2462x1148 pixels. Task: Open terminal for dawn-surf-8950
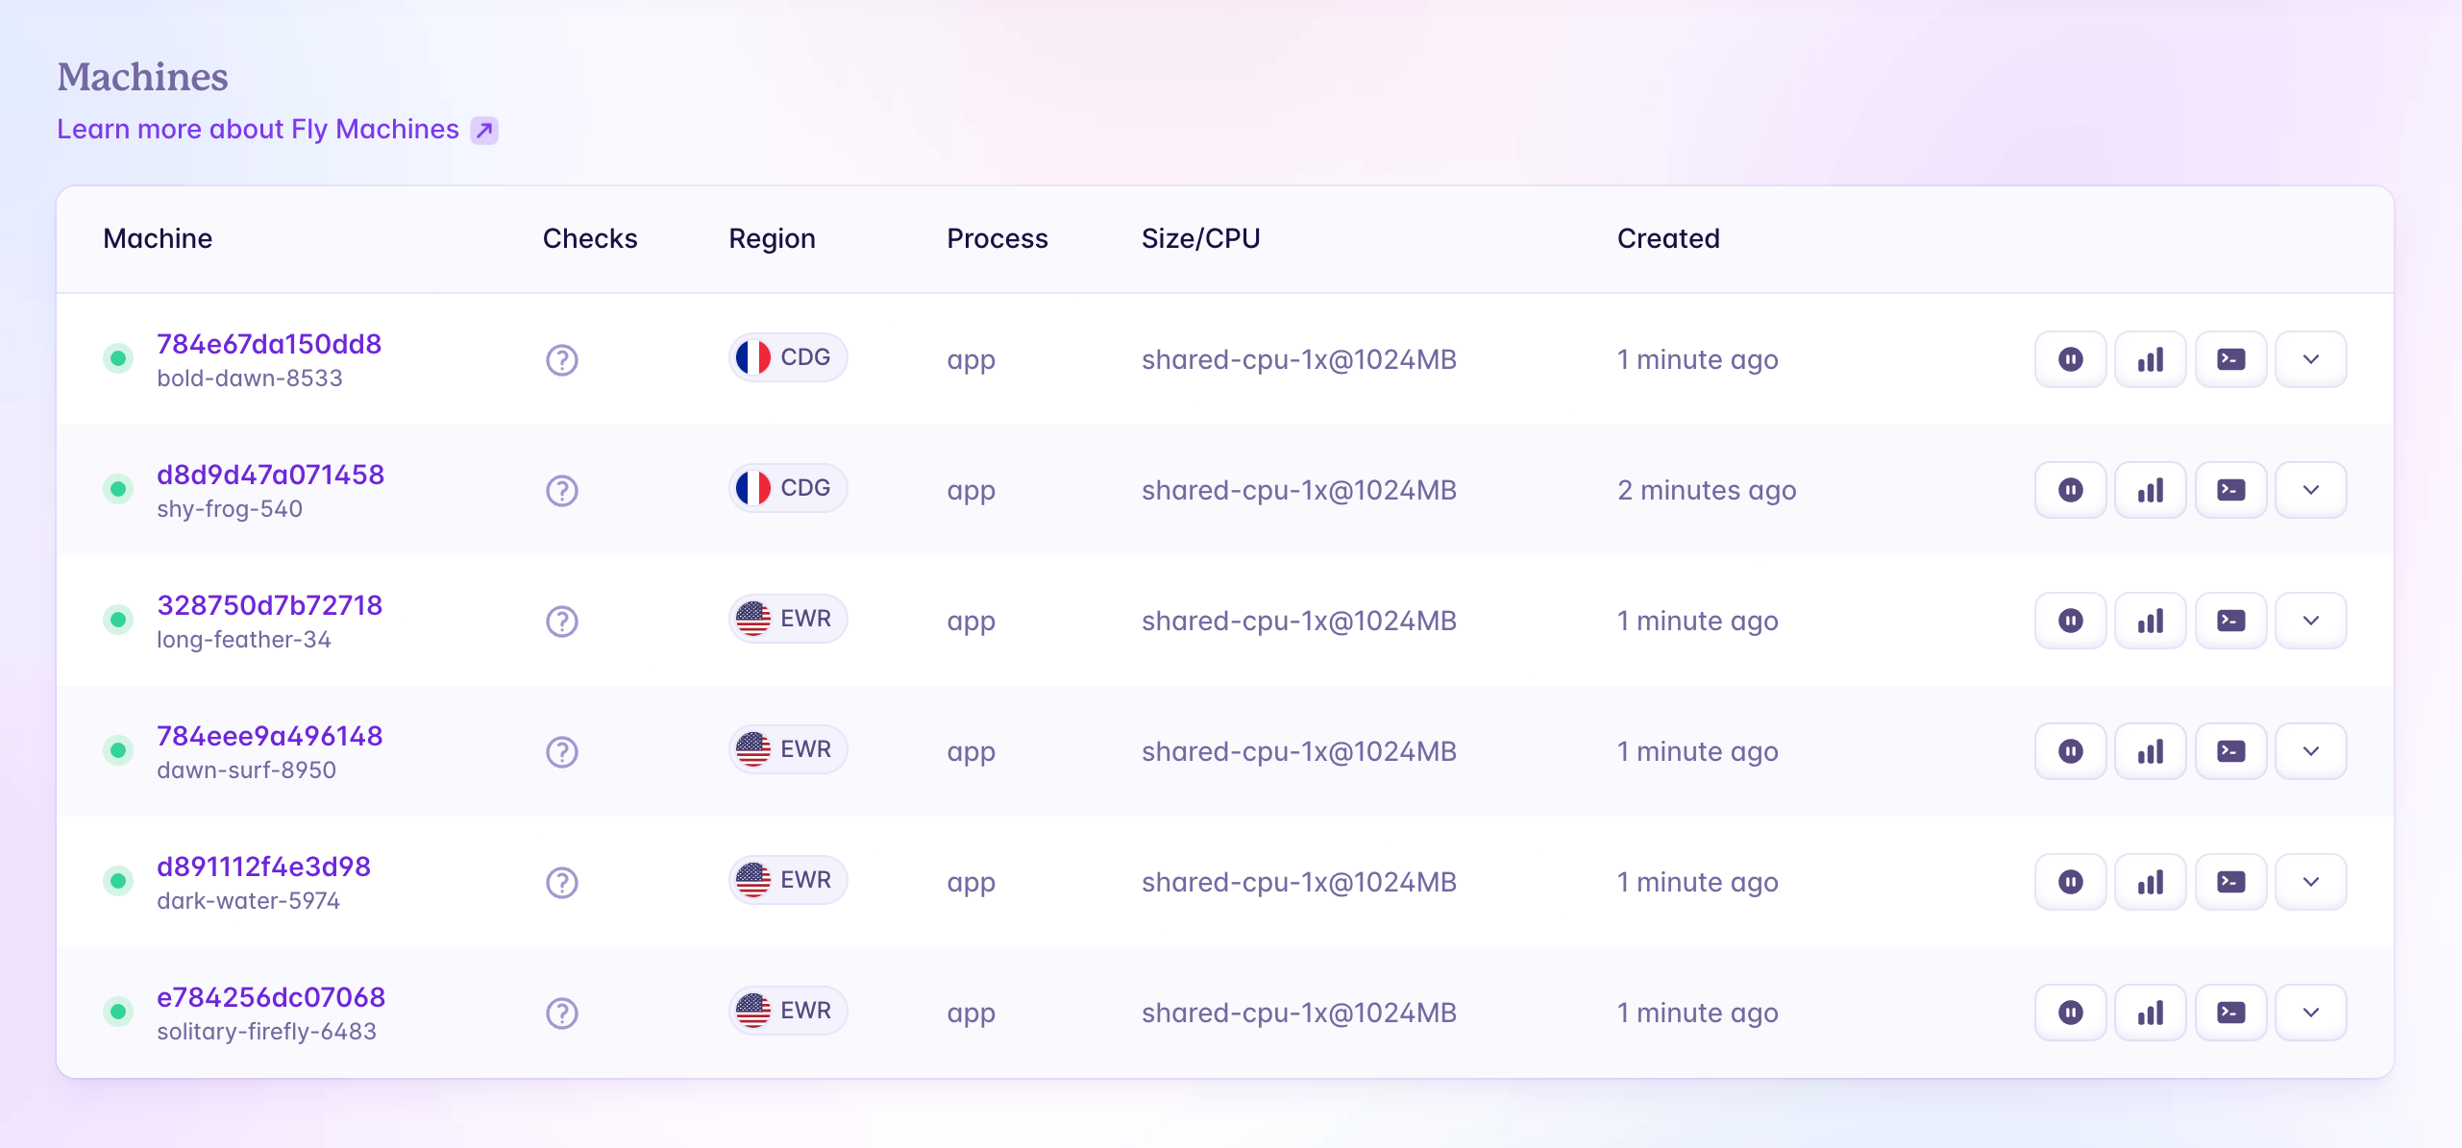point(2230,750)
